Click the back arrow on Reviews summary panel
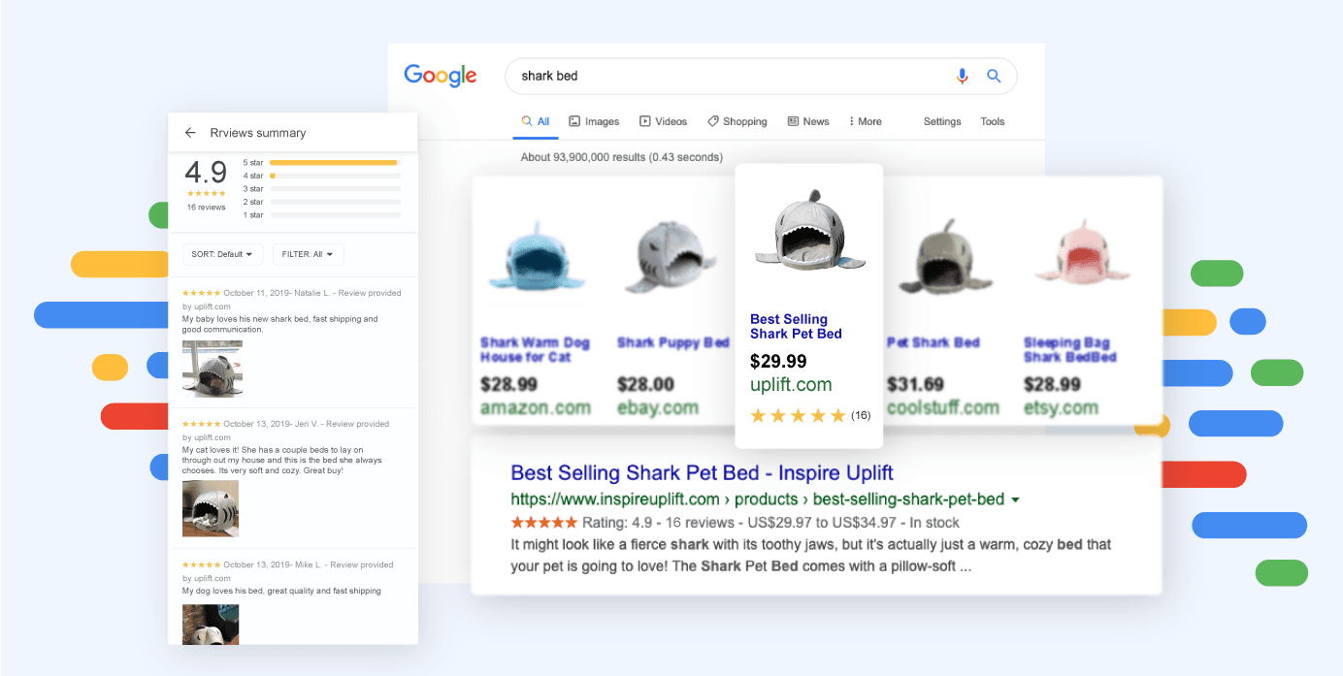The height and width of the screenshot is (676, 1343). pyautogui.click(x=190, y=133)
